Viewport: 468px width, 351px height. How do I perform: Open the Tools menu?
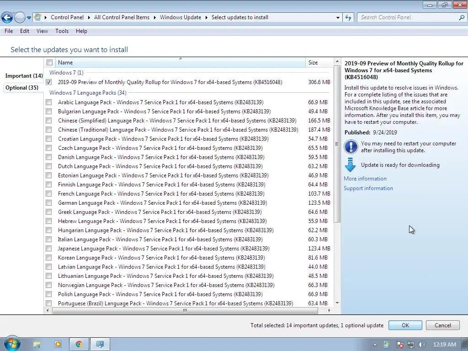point(62,31)
